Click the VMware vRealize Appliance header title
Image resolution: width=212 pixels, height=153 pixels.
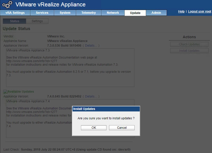tap(50, 5)
